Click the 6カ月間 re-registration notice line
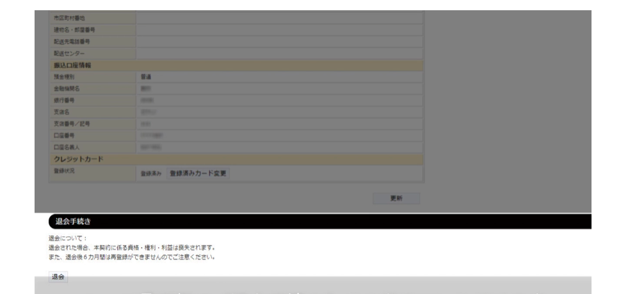This screenshot has height=294, width=628. tap(132, 257)
